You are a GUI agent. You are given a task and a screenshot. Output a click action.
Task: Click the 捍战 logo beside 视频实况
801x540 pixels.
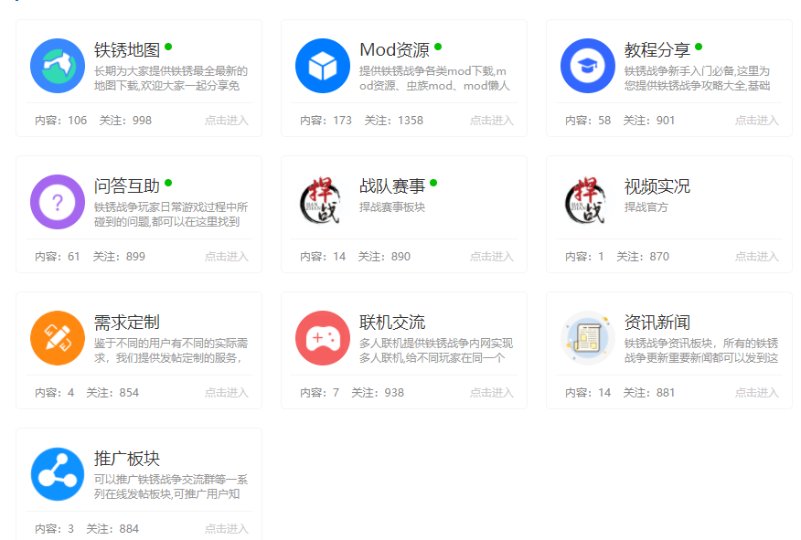coord(588,202)
